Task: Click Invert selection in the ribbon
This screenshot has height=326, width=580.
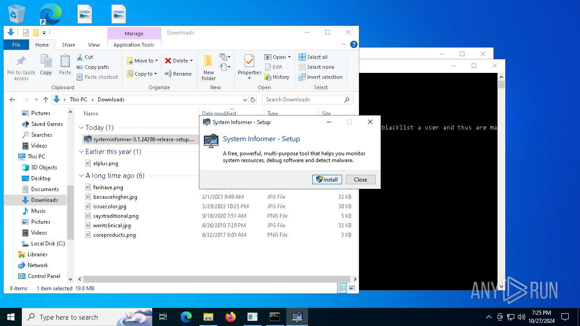Action: click(x=320, y=77)
